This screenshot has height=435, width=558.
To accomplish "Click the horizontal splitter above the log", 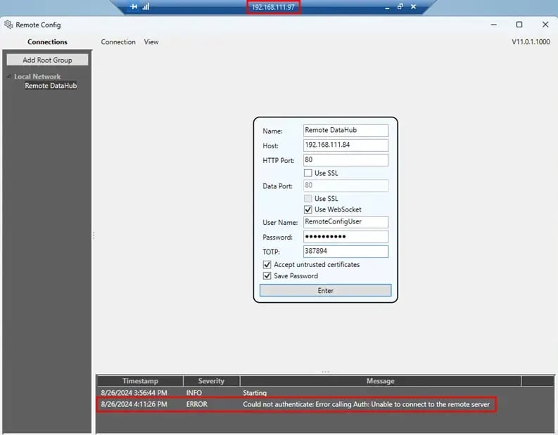I will (x=325, y=372).
